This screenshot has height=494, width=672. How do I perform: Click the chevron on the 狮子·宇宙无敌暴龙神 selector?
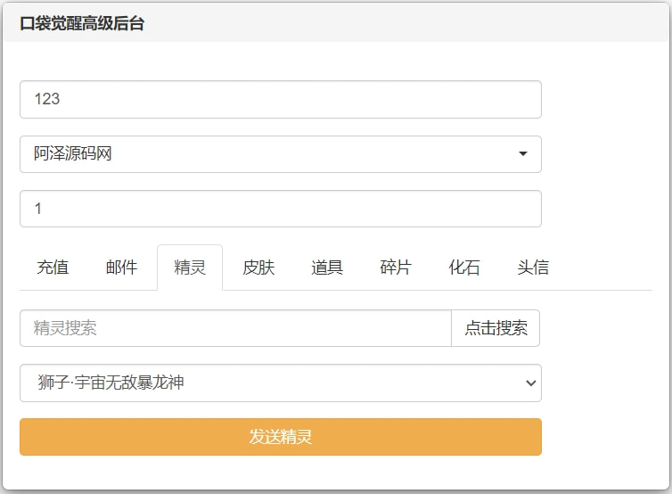click(530, 383)
